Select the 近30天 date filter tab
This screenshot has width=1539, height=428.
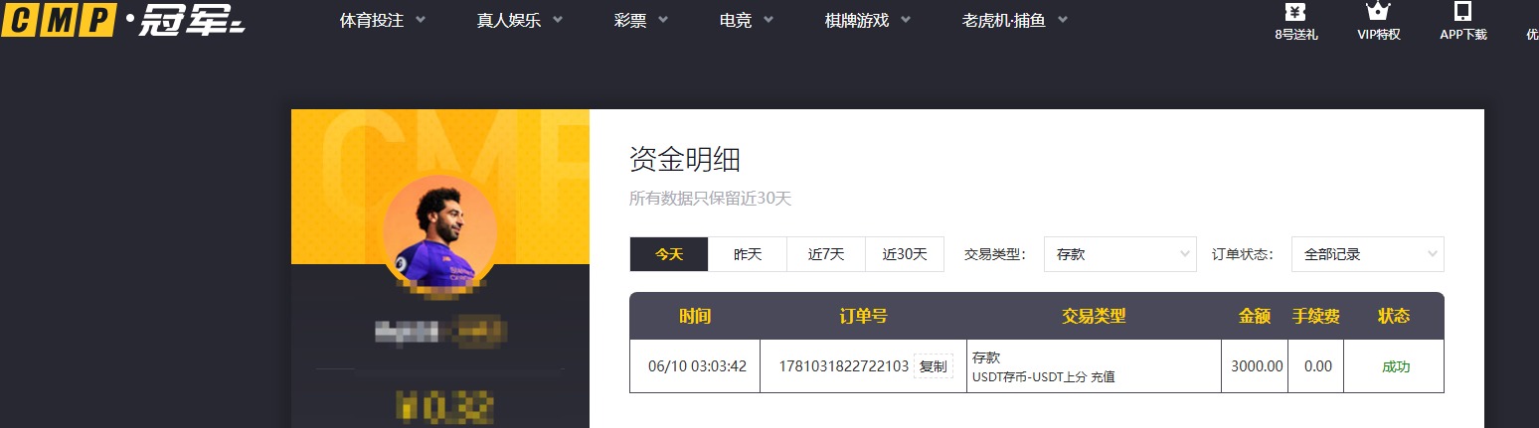(x=905, y=254)
